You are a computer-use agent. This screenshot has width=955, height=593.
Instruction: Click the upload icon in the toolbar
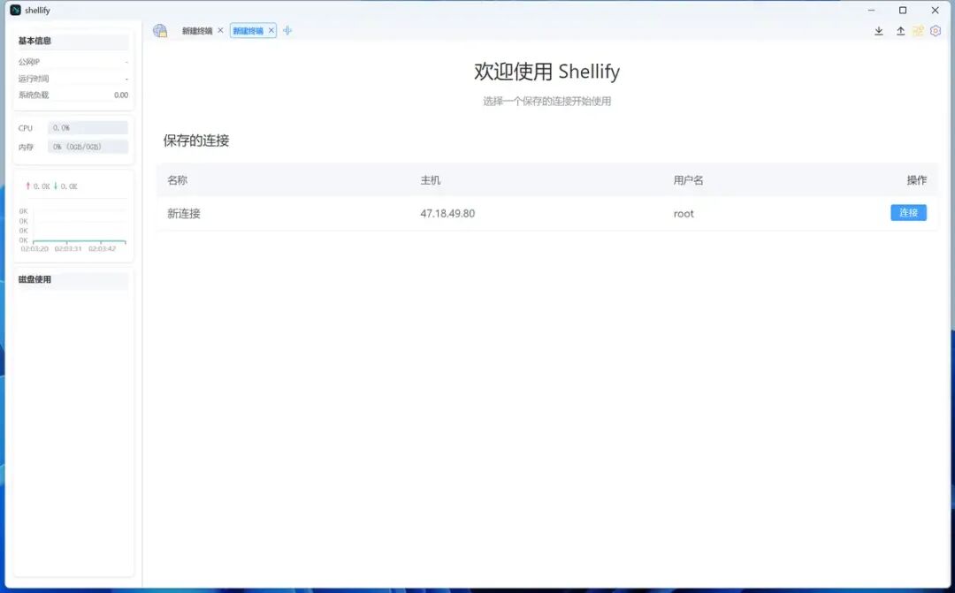[x=900, y=30]
